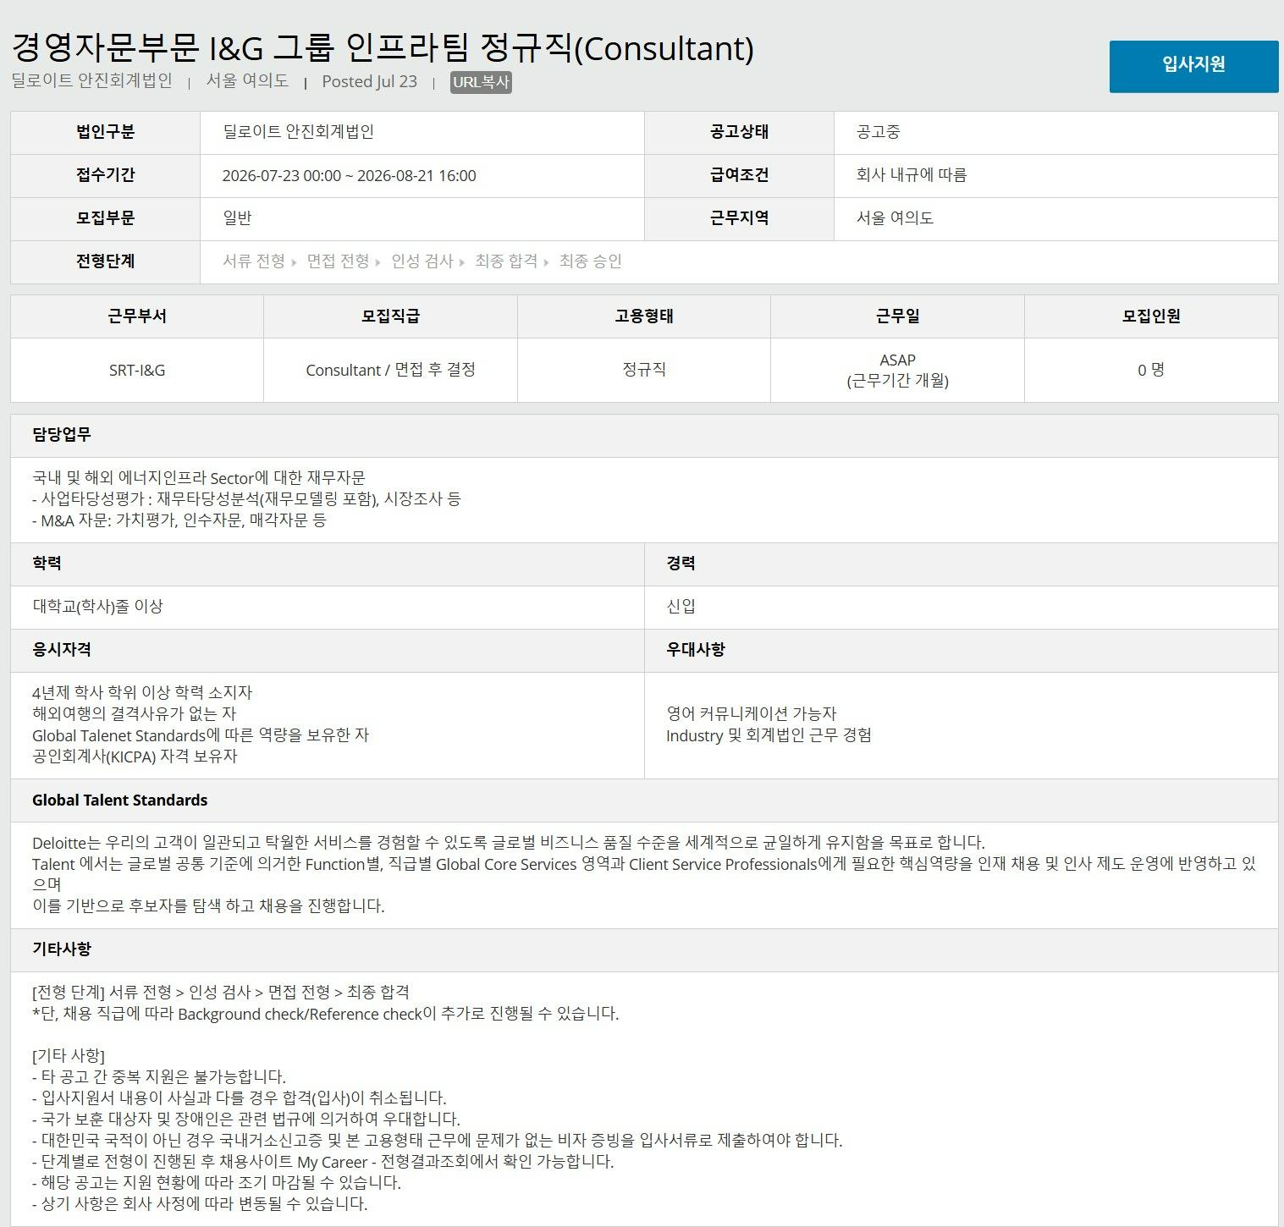Click '대학교(학사)졸 이상' education value
This screenshot has height=1227, width=1284.
97,607
